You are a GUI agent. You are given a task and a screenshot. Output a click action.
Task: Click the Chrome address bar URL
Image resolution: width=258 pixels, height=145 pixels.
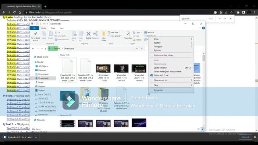(x=50, y=12)
